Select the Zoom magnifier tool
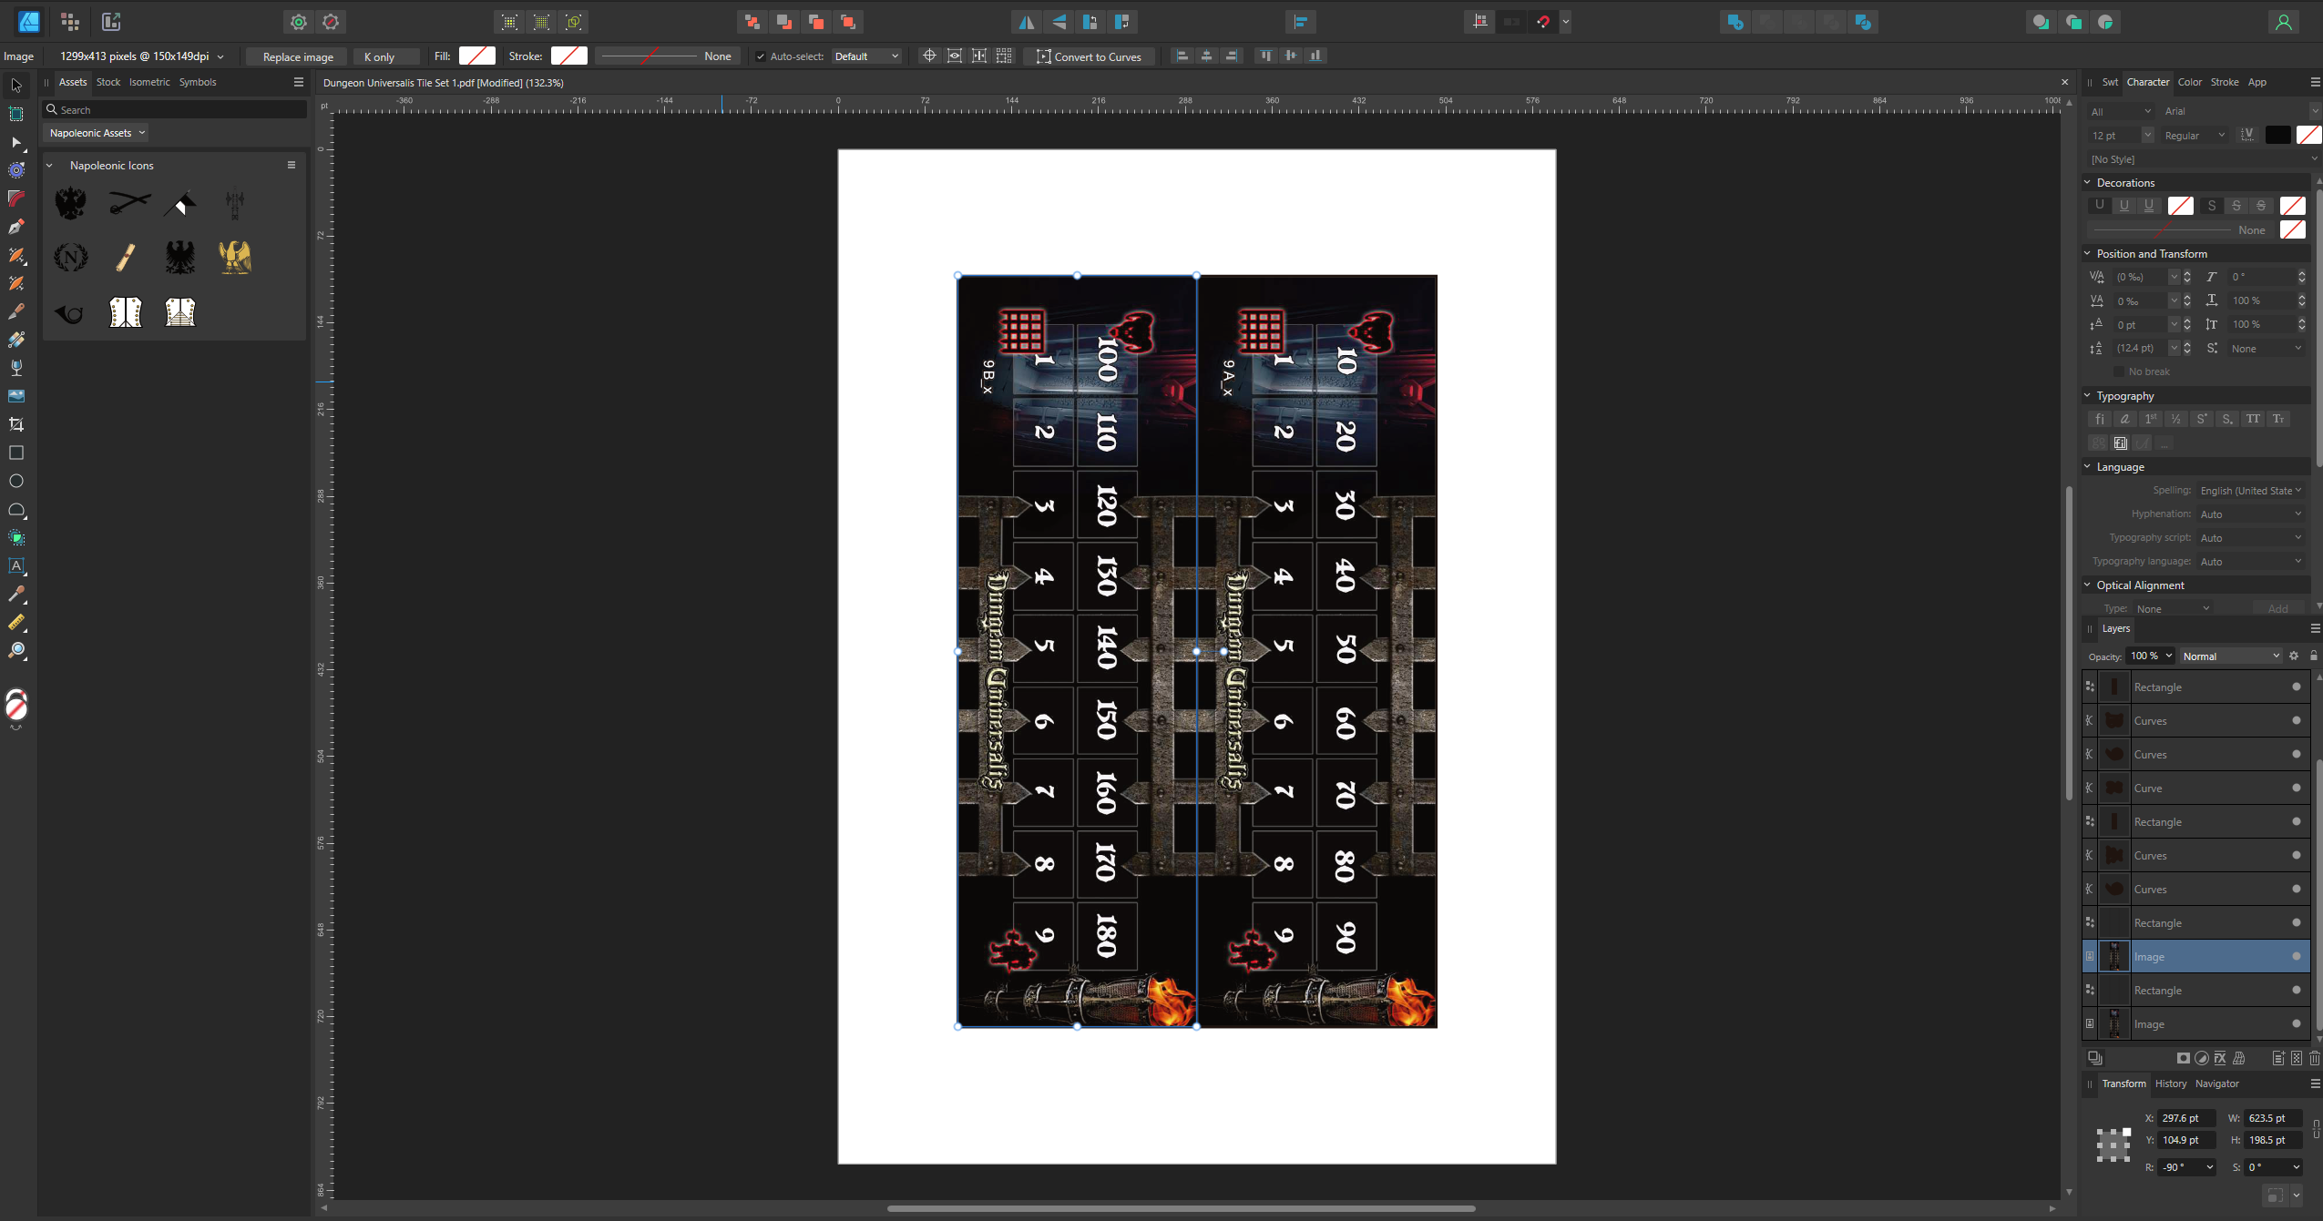Image resolution: width=2323 pixels, height=1221 pixels. 15,651
